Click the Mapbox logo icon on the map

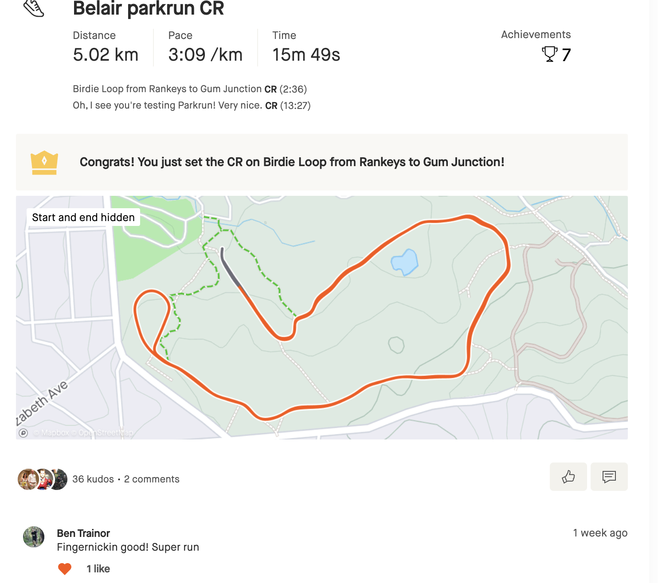23,434
